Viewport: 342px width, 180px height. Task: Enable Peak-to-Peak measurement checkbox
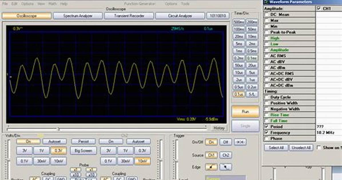(x=267, y=32)
